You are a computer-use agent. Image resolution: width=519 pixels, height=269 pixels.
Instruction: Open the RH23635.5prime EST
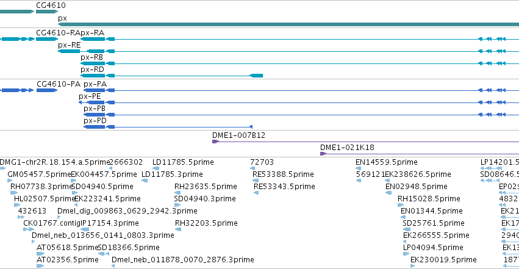point(177,193)
